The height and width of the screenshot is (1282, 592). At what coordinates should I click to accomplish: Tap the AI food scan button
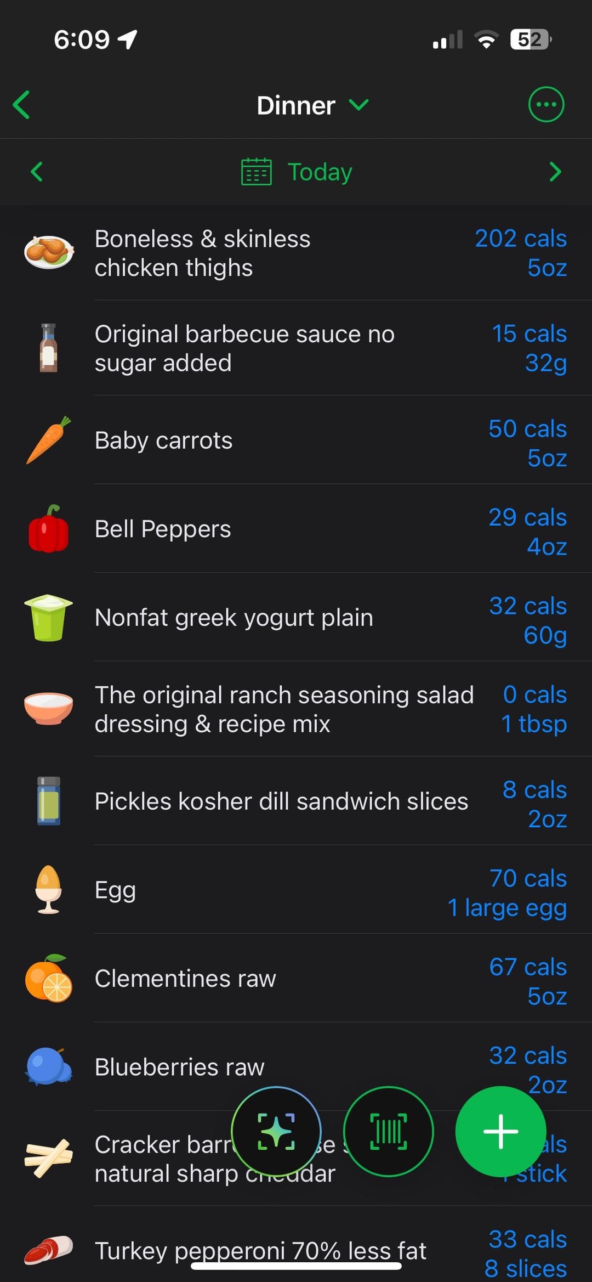click(276, 1131)
